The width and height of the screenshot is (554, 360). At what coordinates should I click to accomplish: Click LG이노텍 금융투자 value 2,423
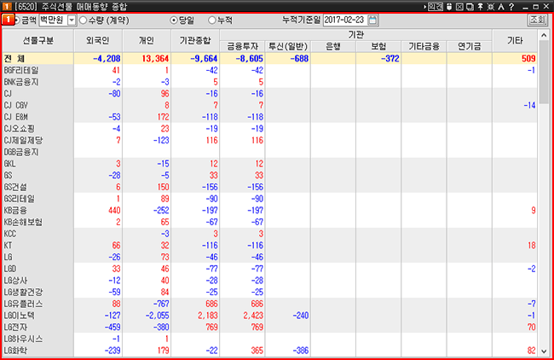[x=253, y=316]
